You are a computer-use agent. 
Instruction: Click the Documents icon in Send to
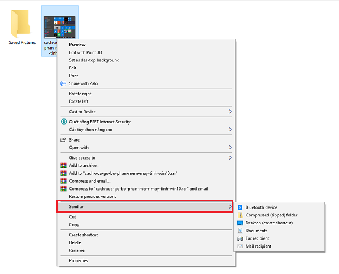click(x=241, y=231)
